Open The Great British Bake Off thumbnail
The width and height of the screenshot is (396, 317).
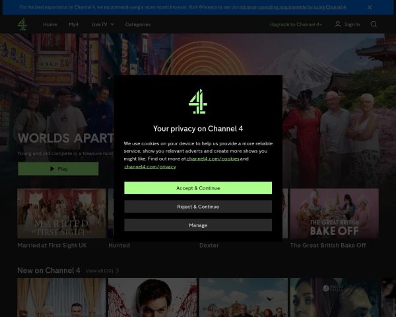pos(335,213)
